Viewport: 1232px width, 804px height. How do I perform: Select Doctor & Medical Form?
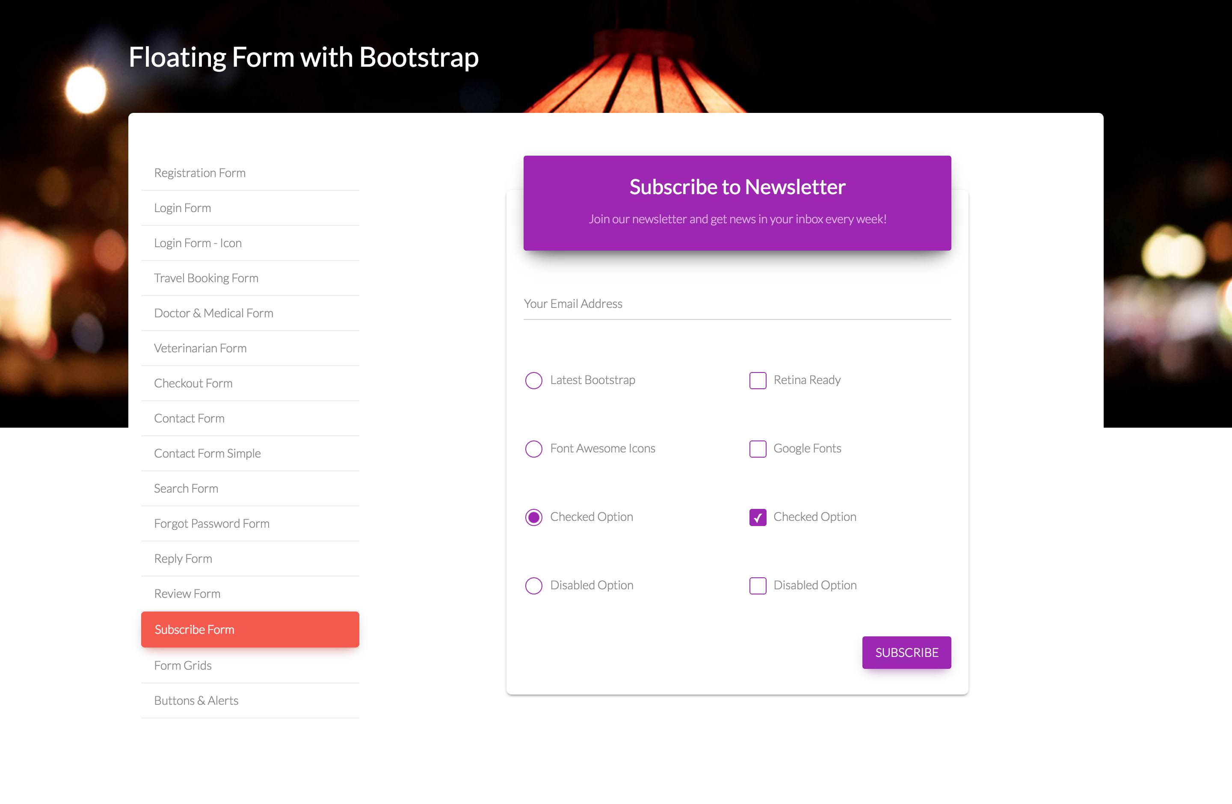213,313
